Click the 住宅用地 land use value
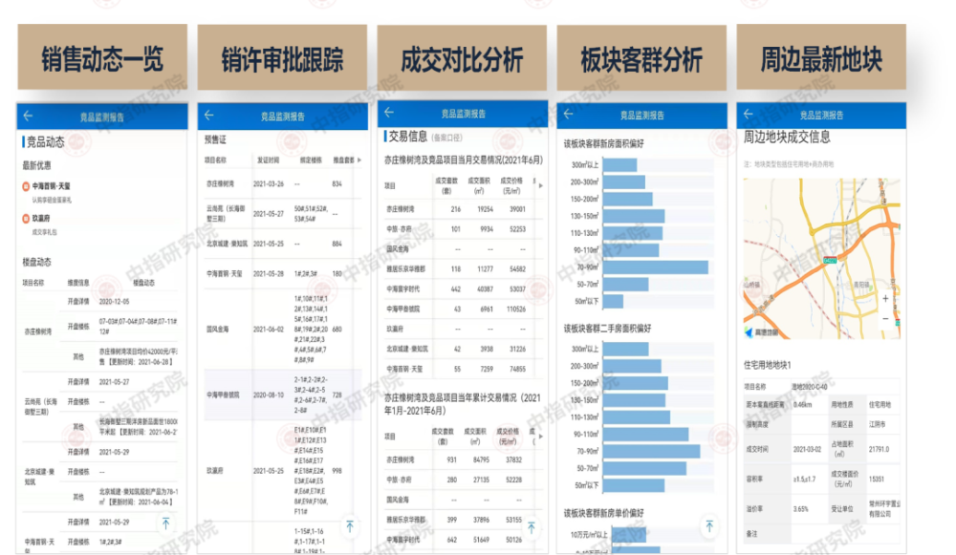This screenshot has width=956, height=555. click(880, 404)
